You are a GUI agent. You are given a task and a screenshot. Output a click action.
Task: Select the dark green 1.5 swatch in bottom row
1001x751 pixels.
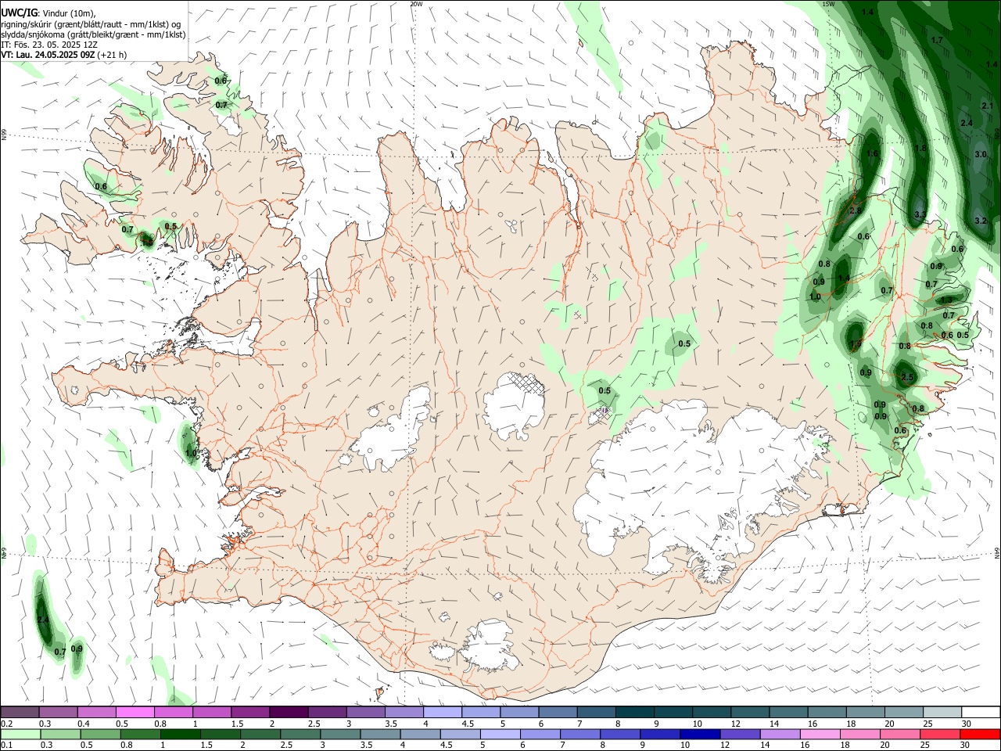point(220,735)
